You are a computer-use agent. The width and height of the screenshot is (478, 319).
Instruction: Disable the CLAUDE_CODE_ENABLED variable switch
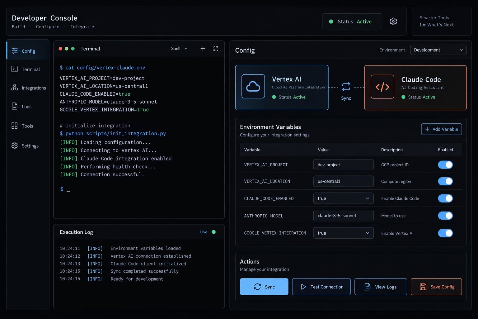445,198
